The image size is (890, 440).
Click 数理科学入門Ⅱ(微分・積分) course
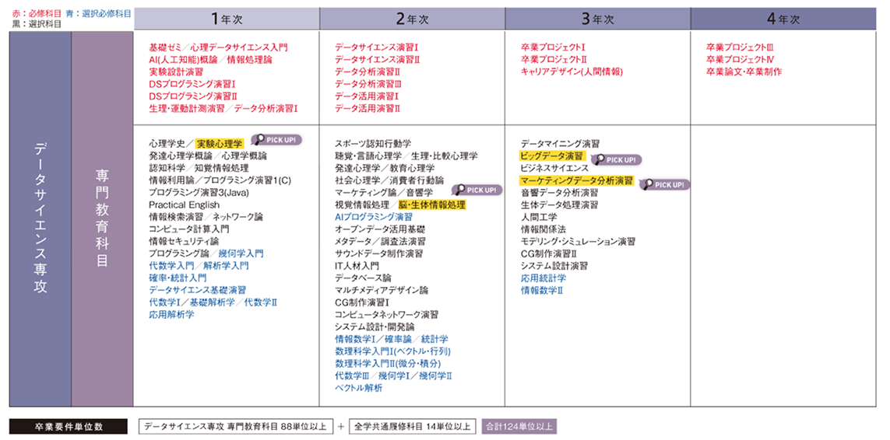(388, 363)
